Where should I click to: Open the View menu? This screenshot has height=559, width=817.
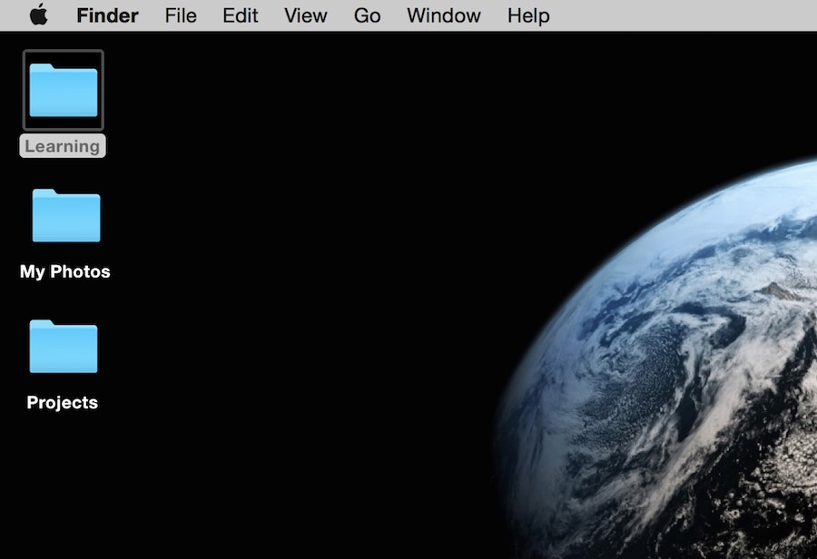[305, 15]
